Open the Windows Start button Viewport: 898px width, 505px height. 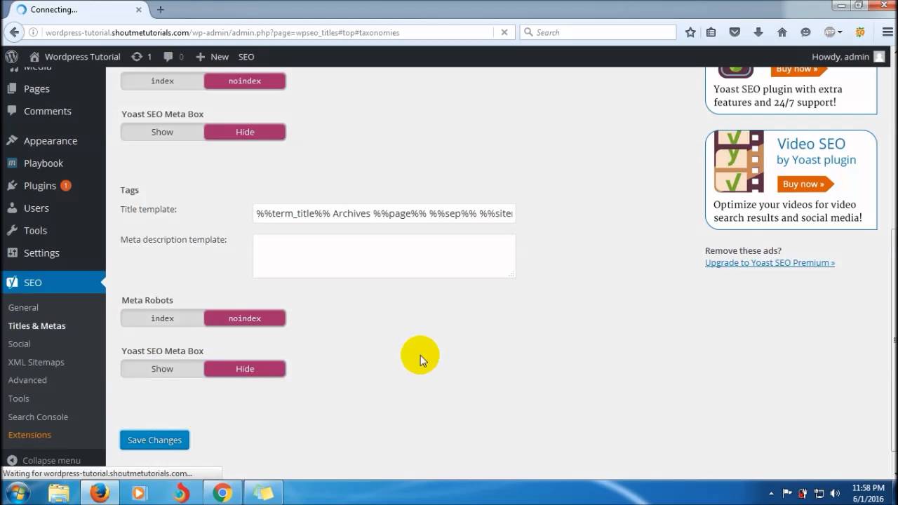click(19, 493)
